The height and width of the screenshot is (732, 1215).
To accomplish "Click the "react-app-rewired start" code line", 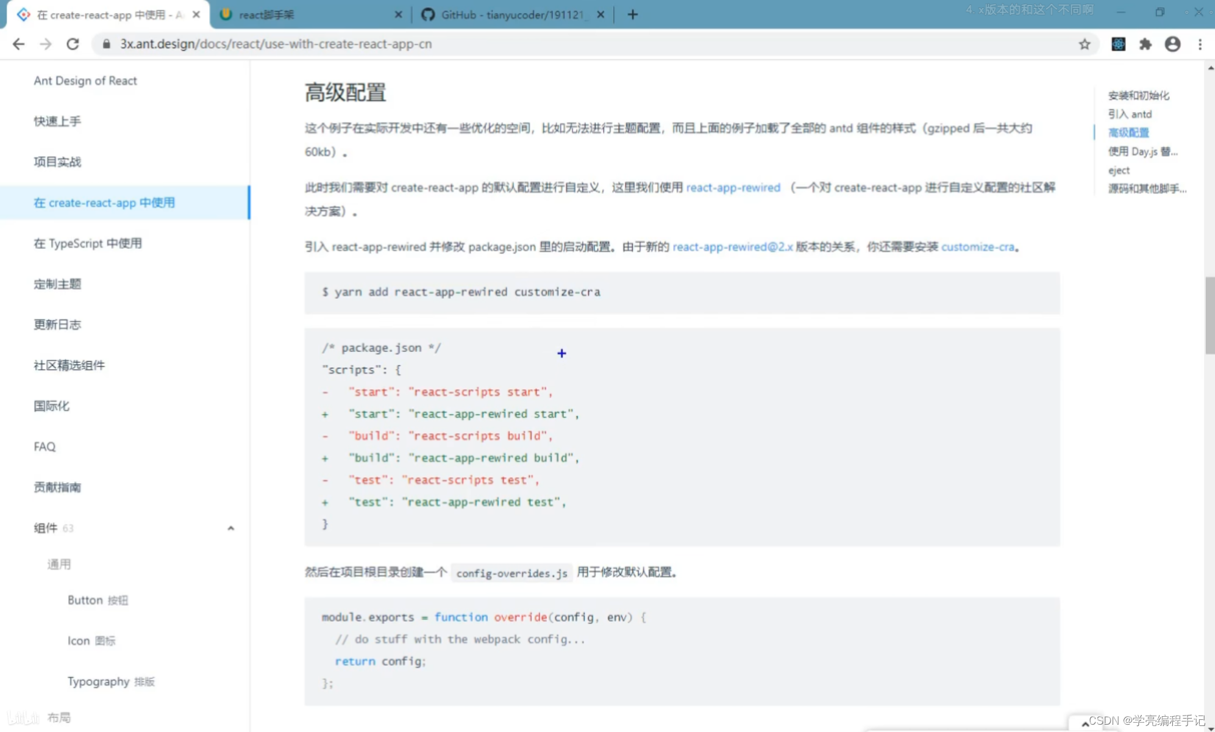I will pyautogui.click(x=451, y=414).
